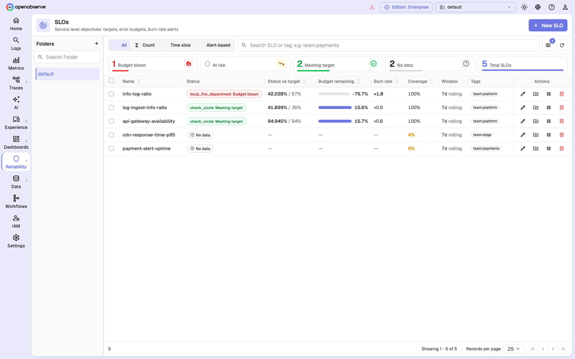Open Settings in the sidebar
This screenshot has height=359, width=575.
(16, 241)
